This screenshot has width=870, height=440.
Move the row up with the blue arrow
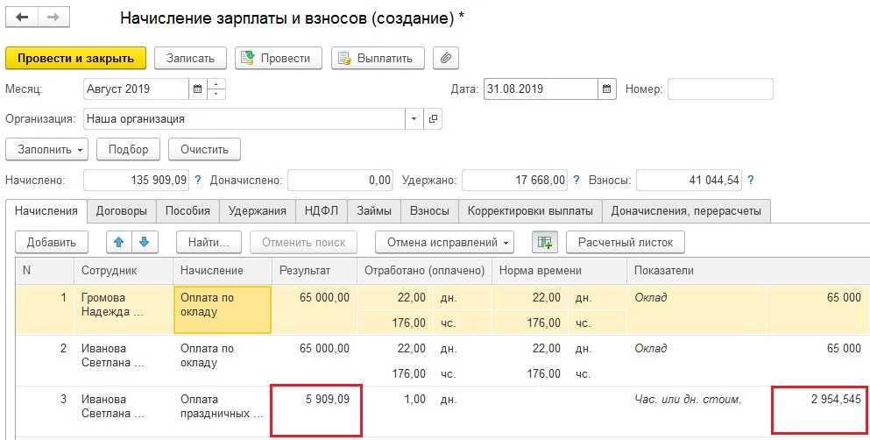pos(119,242)
